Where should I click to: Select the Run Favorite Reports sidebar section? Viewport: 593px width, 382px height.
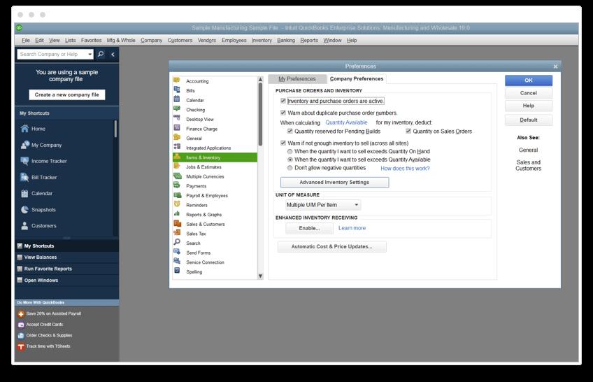(x=66, y=269)
